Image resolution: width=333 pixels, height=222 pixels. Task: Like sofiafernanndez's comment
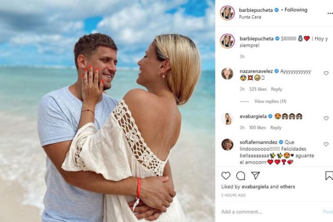pos(326,144)
